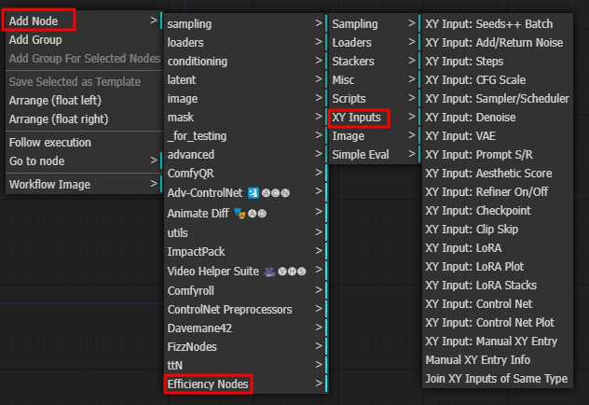Add XY Input: VAE node
The height and width of the screenshot is (405, 589).
[x=498, y=135]
